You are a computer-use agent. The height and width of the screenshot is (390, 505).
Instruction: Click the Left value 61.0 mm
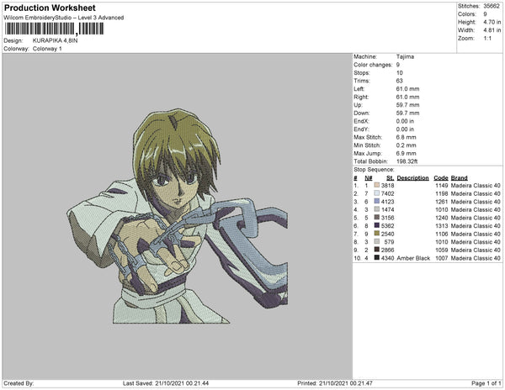tap(407, 89)
